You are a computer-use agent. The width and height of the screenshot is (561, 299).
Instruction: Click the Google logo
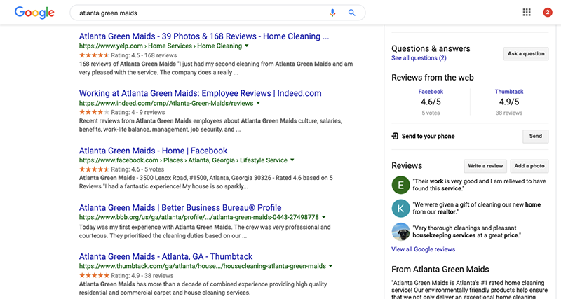(x=34, y=13)
